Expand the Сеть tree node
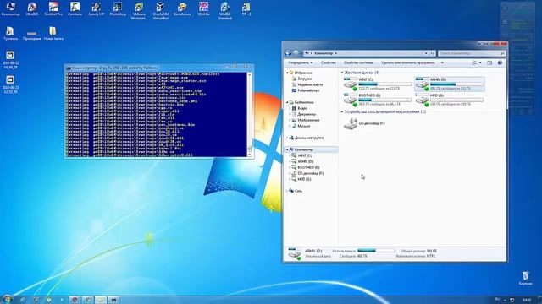Screen dimensions: 542x304 [x=287, y=191]
